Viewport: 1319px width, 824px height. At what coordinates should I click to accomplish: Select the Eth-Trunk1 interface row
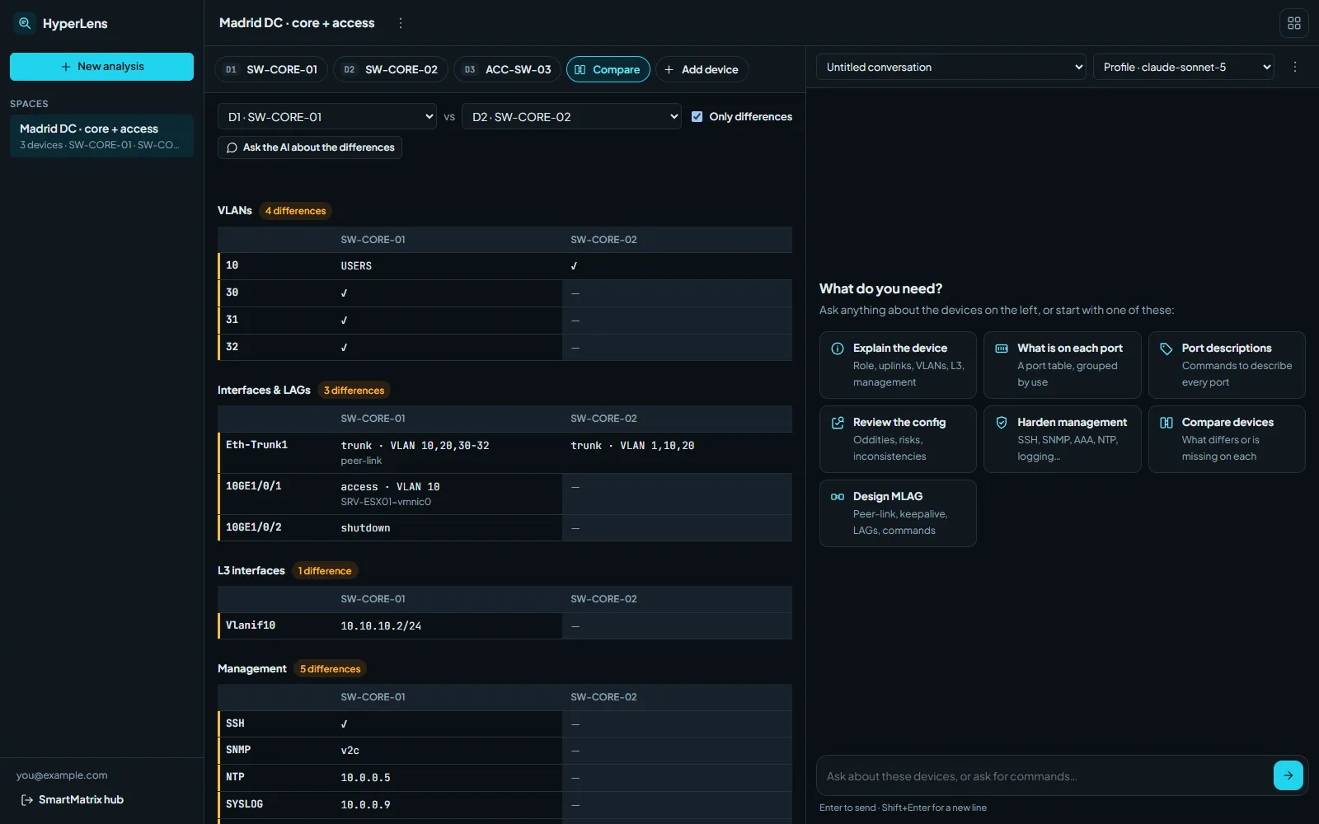coord(505,452)
